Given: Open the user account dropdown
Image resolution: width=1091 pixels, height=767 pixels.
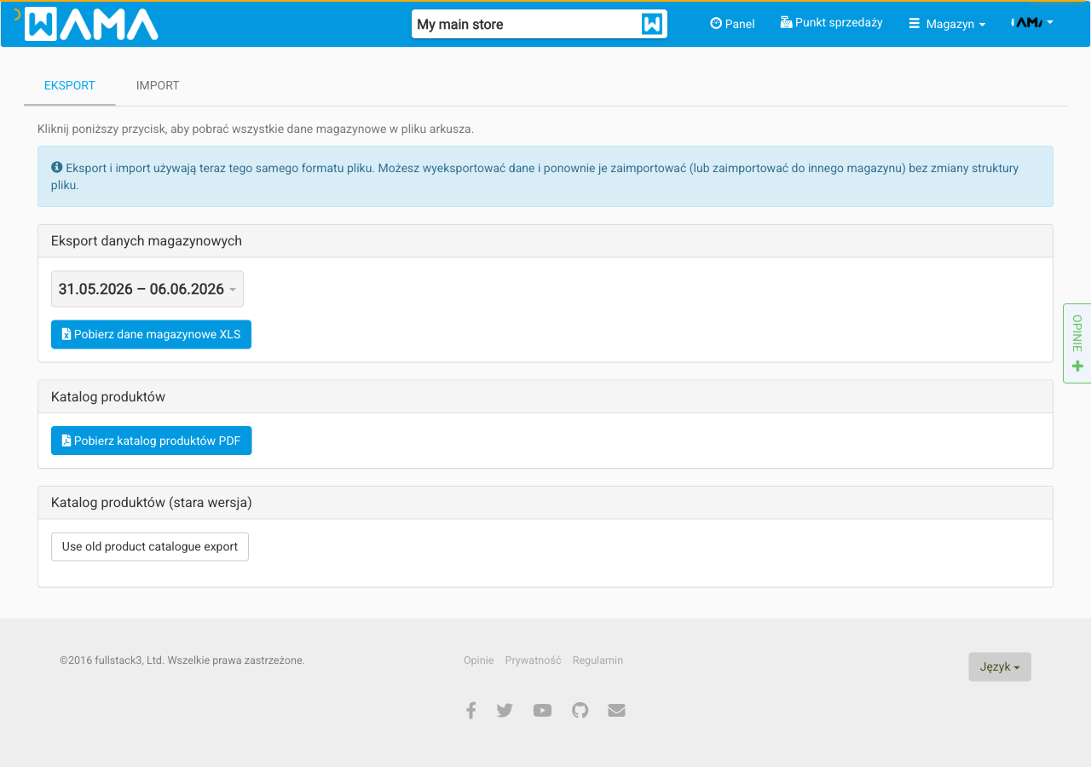Looking at the screenshot, I should (1031, 22).
